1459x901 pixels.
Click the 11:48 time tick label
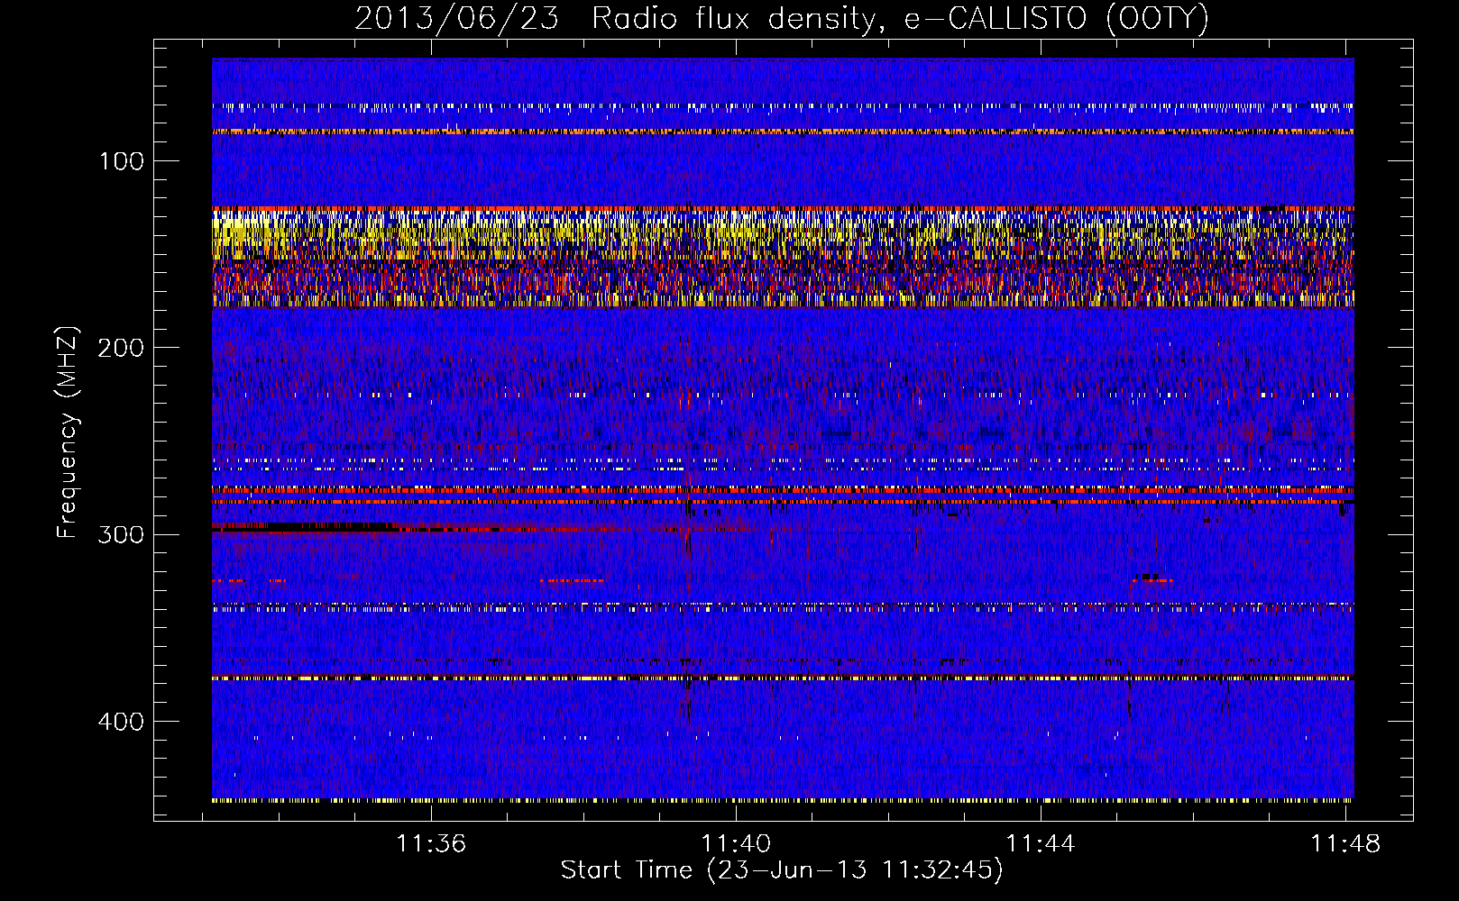1345,844
